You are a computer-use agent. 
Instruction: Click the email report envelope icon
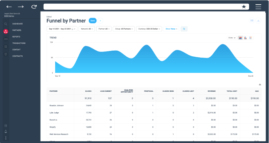pyautogui.click(x=251, y=21)
